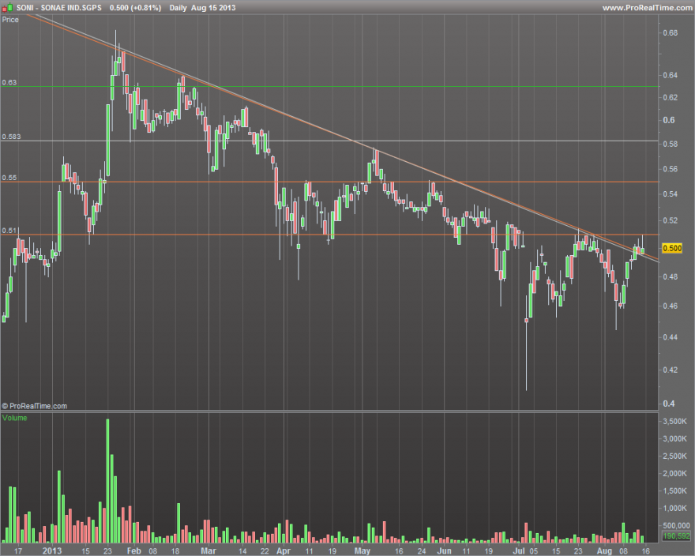Click the Aug 15 2013 date label
This screenshot has width=695, height=556.
[213, 8]
